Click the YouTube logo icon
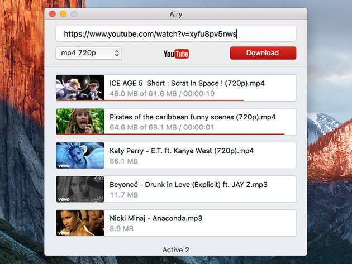Screen dimensions: 352x264 coord(176,54)
